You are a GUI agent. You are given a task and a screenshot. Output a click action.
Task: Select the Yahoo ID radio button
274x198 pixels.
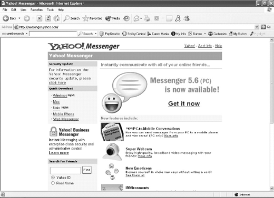tap(53, 178)
